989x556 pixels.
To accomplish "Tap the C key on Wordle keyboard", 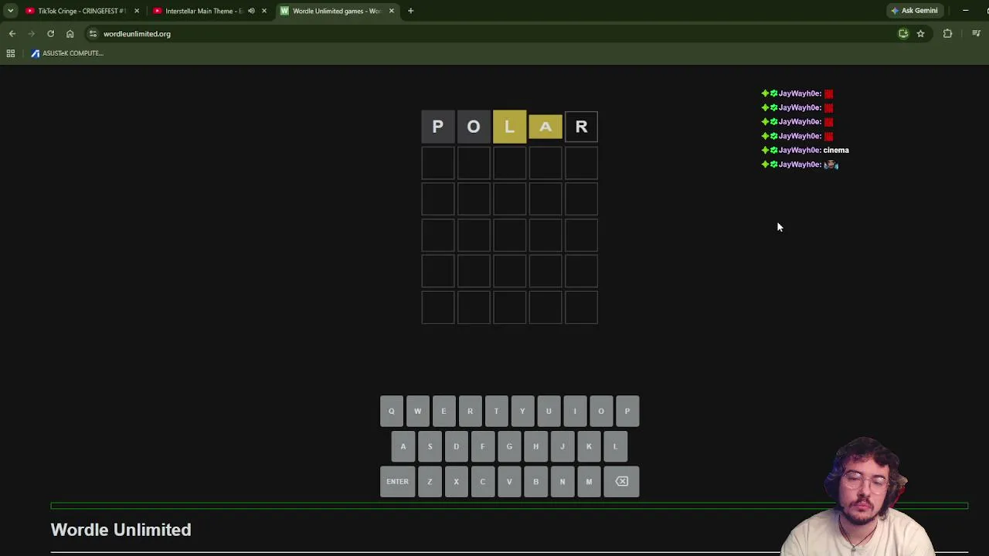I will coord(482,482).
